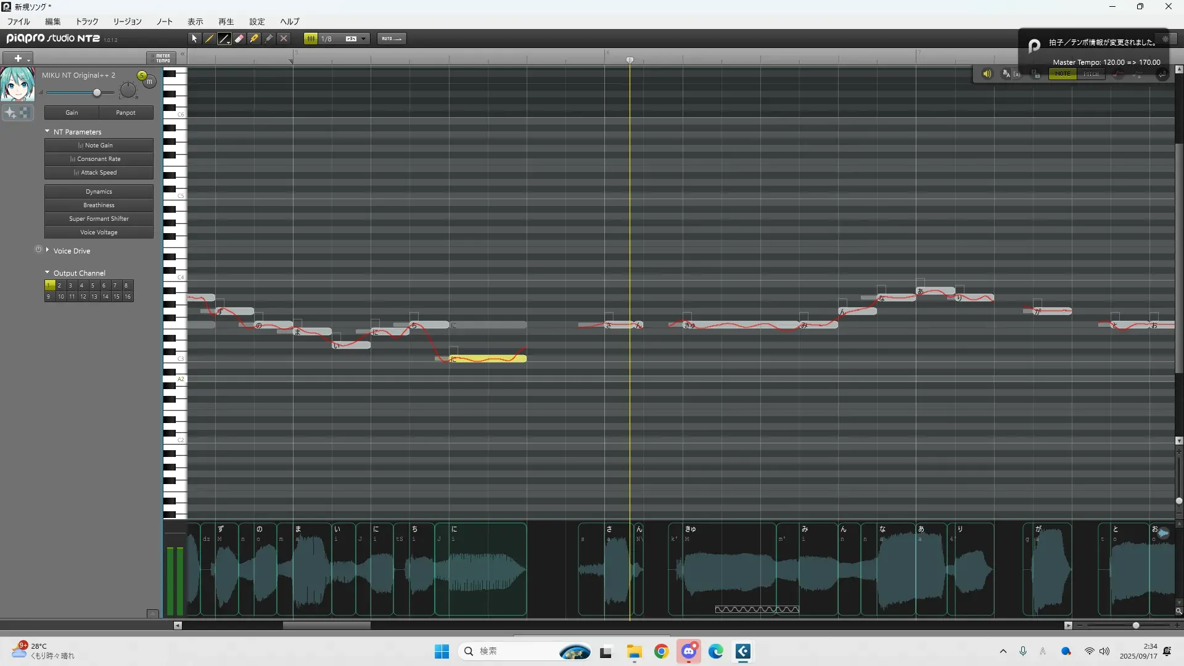1184x666 pixels.
Task: Select the eraser tool
Action: (239, 38)
